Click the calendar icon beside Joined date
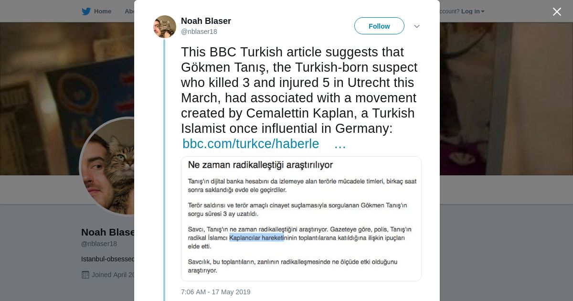 pyautogui.click(x=85, y=275)
